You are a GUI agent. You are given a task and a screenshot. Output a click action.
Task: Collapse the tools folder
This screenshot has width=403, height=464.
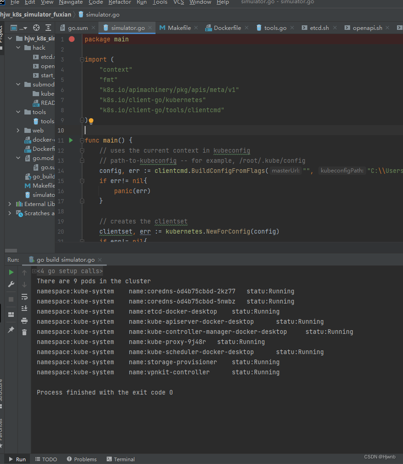[18, 112]
